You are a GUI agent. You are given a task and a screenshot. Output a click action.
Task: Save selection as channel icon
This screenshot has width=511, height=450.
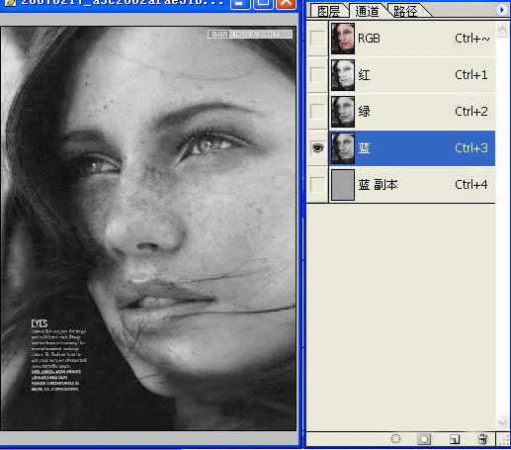tap(424, 439)
